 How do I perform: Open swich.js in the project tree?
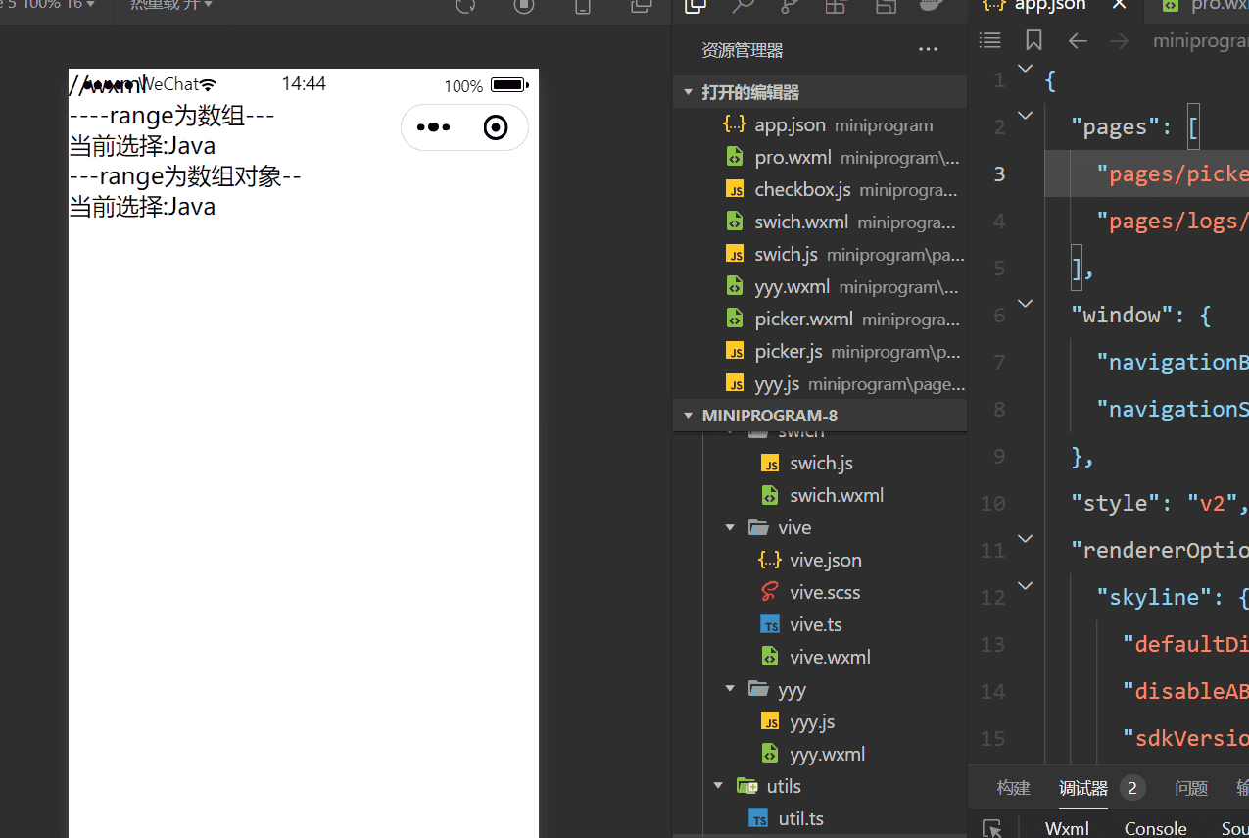(821, 463)
